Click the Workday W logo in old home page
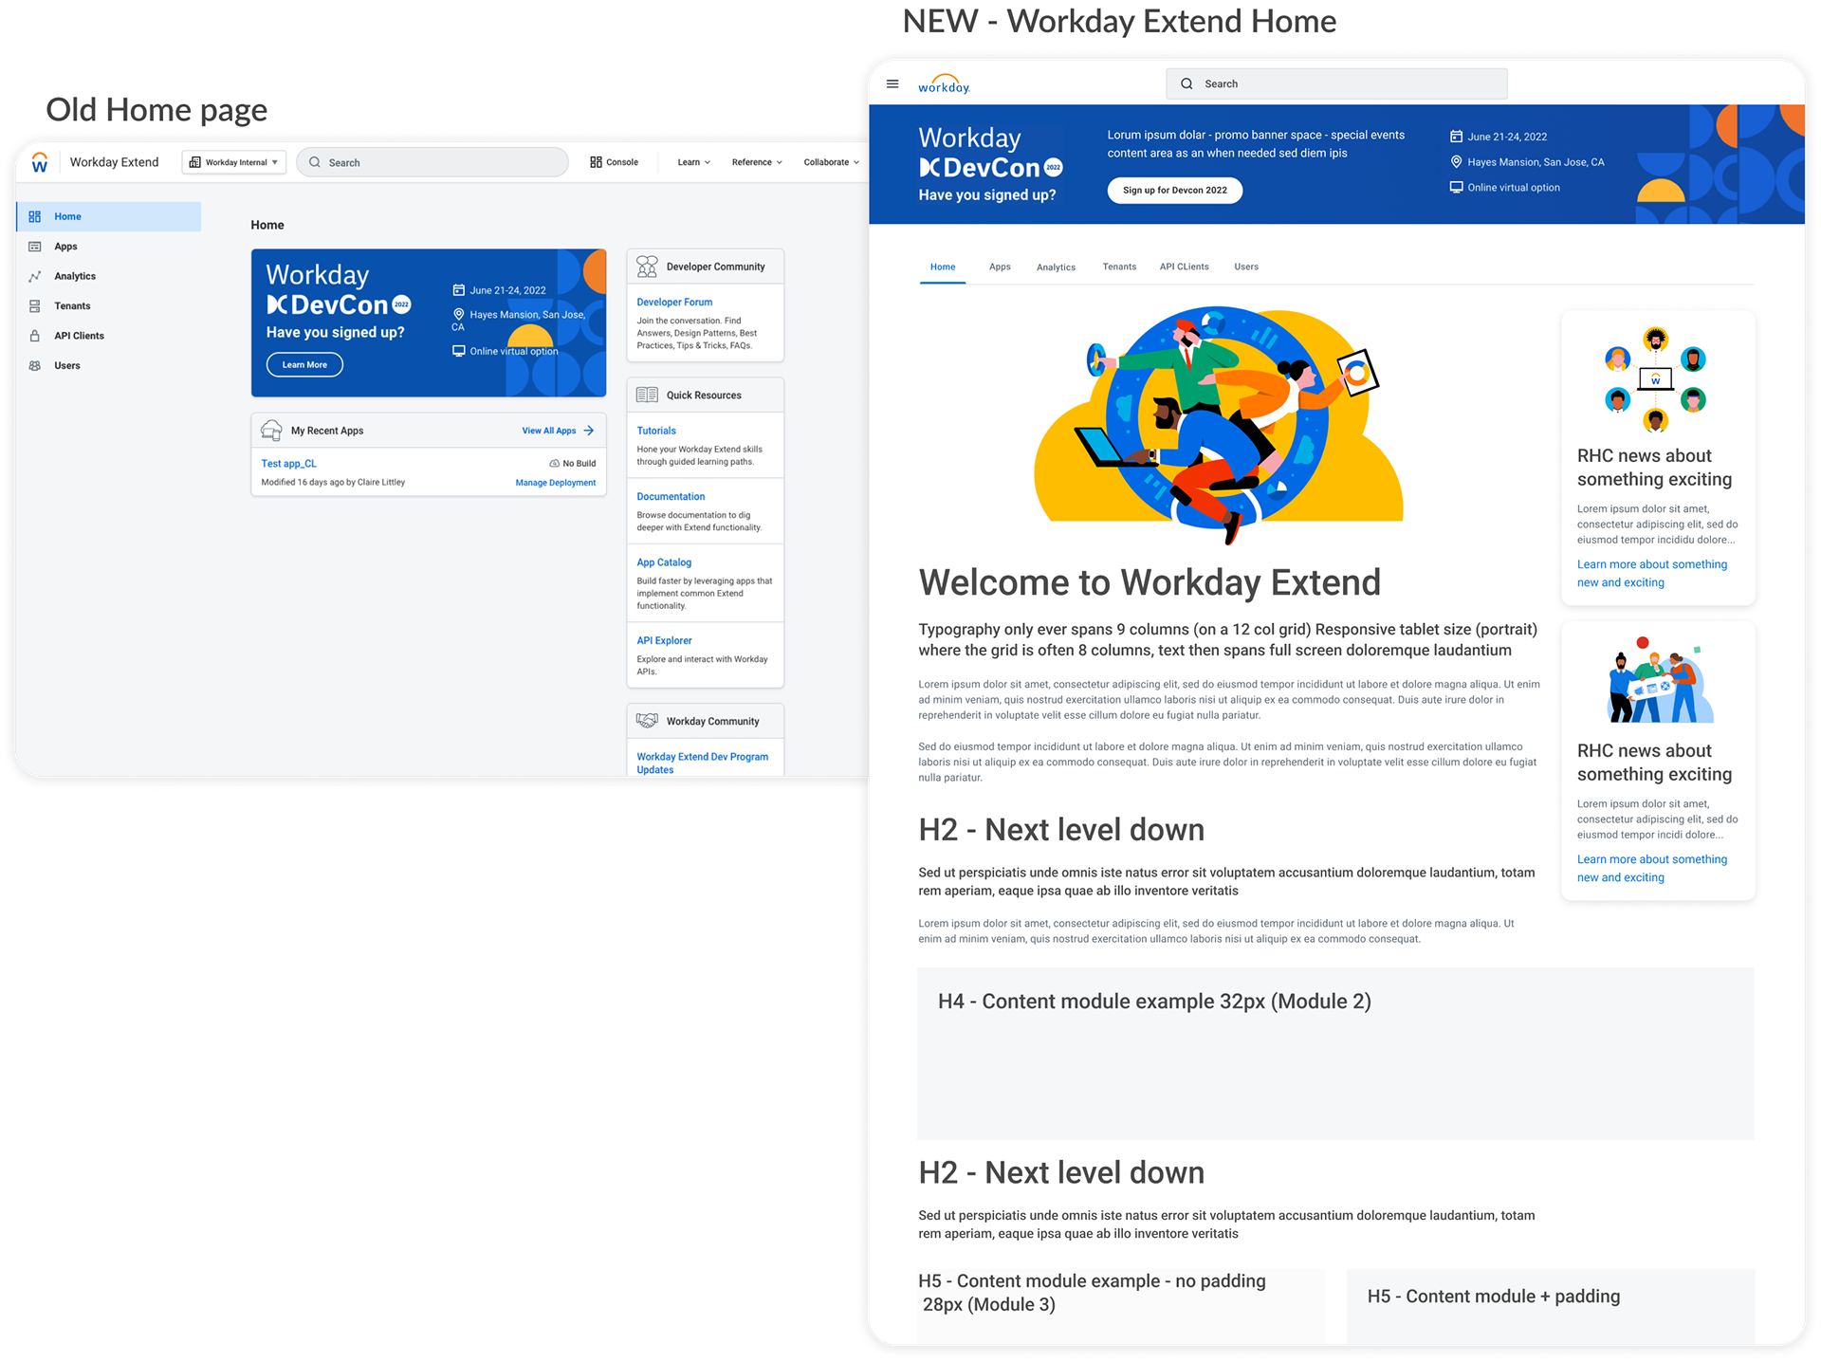Screen dimensions: 1821x1362 click(39, 162)
